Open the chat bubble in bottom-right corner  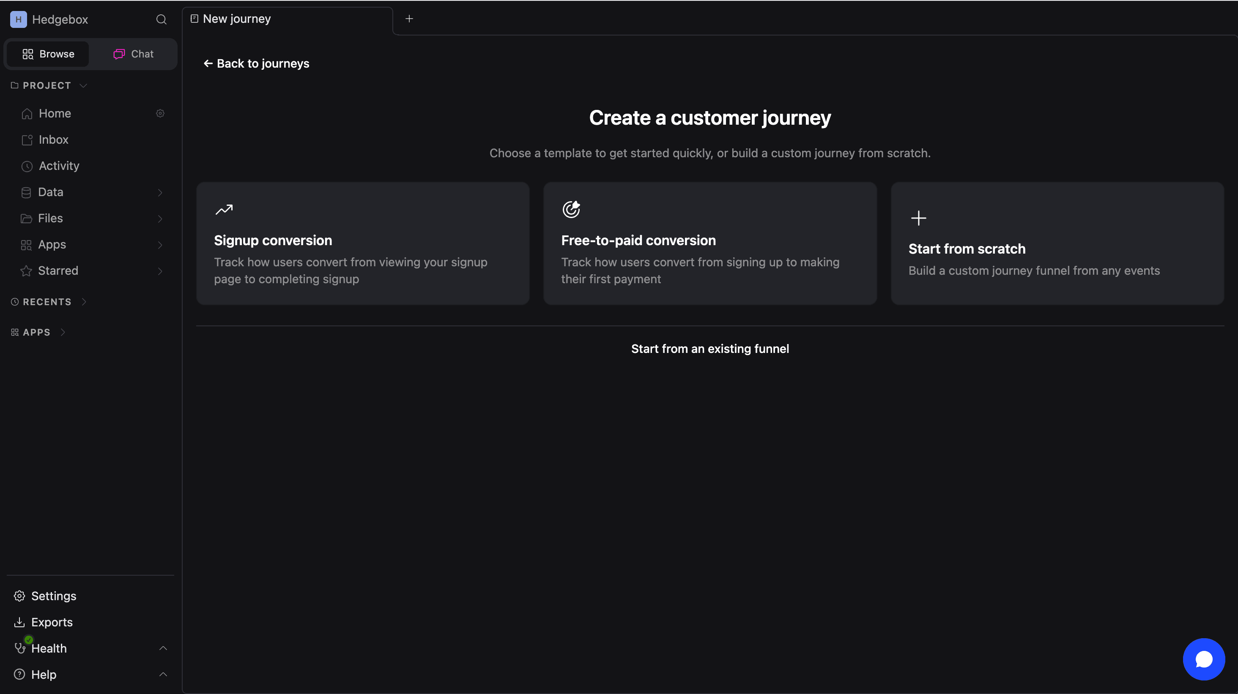click(x=1203, y=658)
